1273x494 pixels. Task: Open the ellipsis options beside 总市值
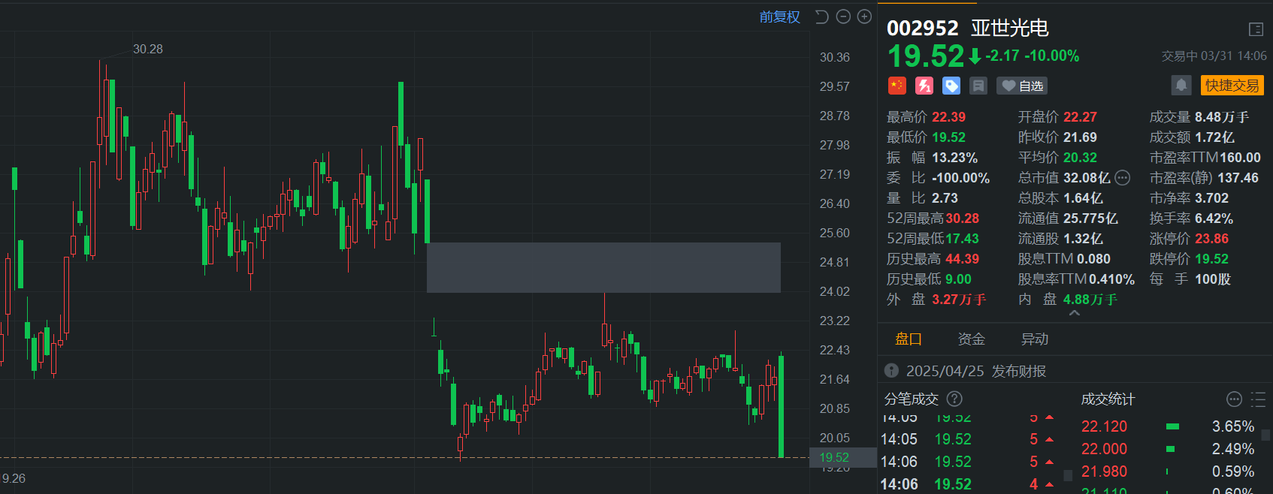click(1122, 178)
